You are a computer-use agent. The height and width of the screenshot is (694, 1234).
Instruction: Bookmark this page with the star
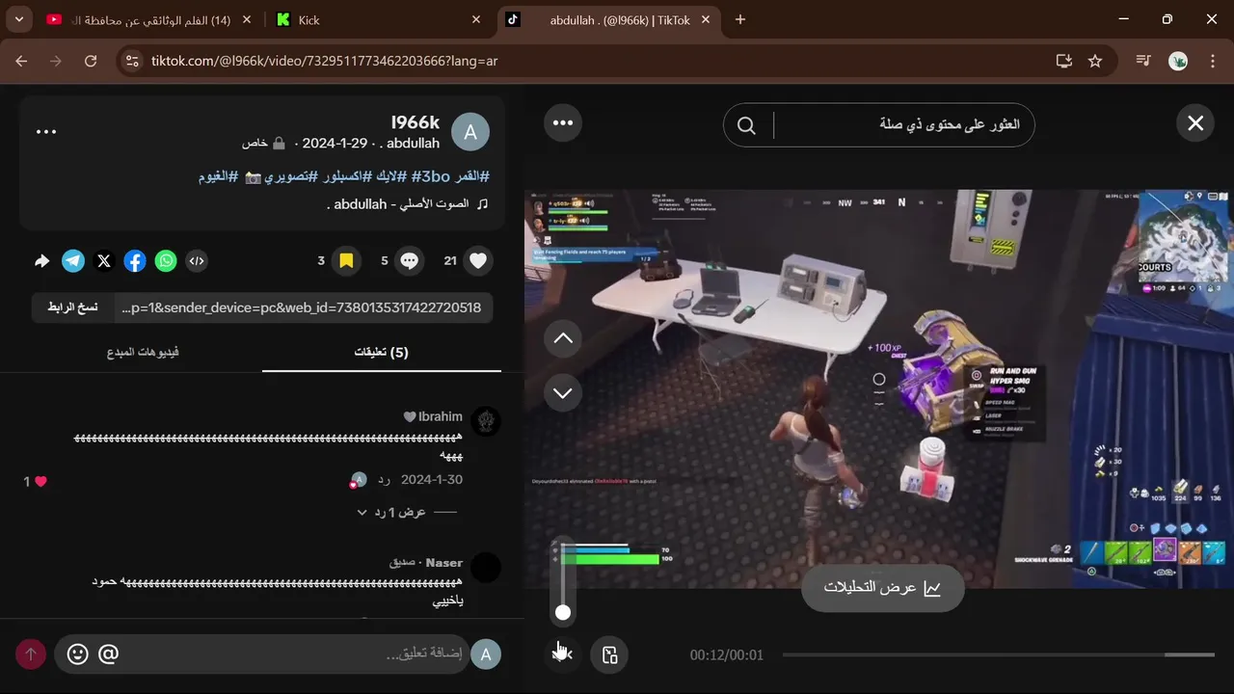coord(1095,61)
